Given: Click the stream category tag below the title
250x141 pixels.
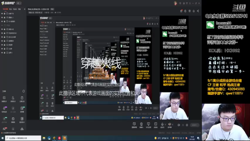Looking at the screenshot, I should coord(35,13).
